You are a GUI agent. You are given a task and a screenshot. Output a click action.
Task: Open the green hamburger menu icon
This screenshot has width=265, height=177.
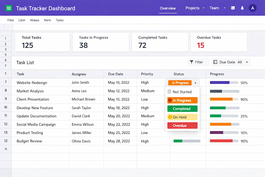[x=9, y=8]
